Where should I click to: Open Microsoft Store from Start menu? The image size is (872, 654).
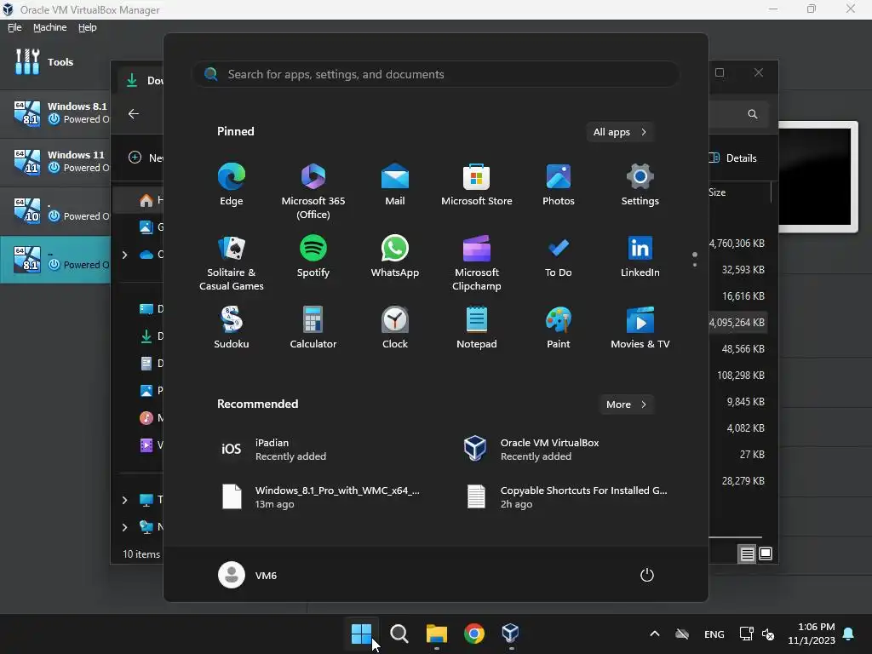[477, 185]
